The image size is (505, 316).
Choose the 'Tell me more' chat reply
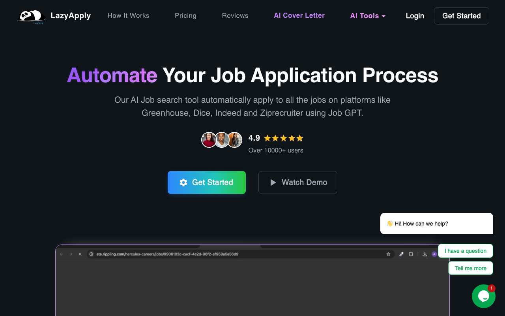471,268
